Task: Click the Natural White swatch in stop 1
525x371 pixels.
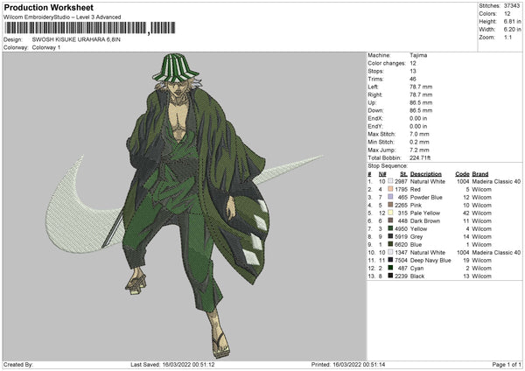Action: 390,181
